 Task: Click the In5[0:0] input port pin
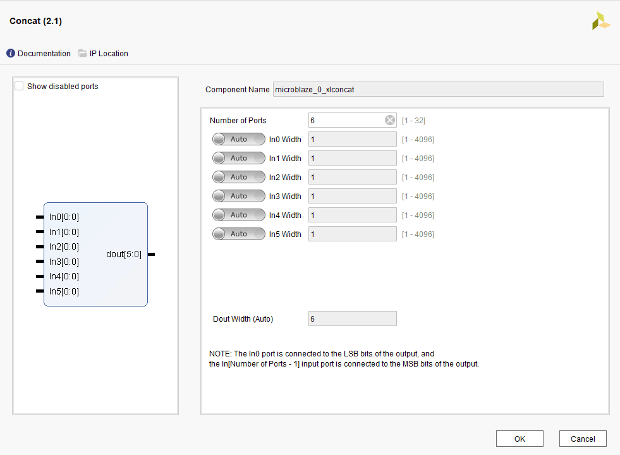(x=40, y=291)
